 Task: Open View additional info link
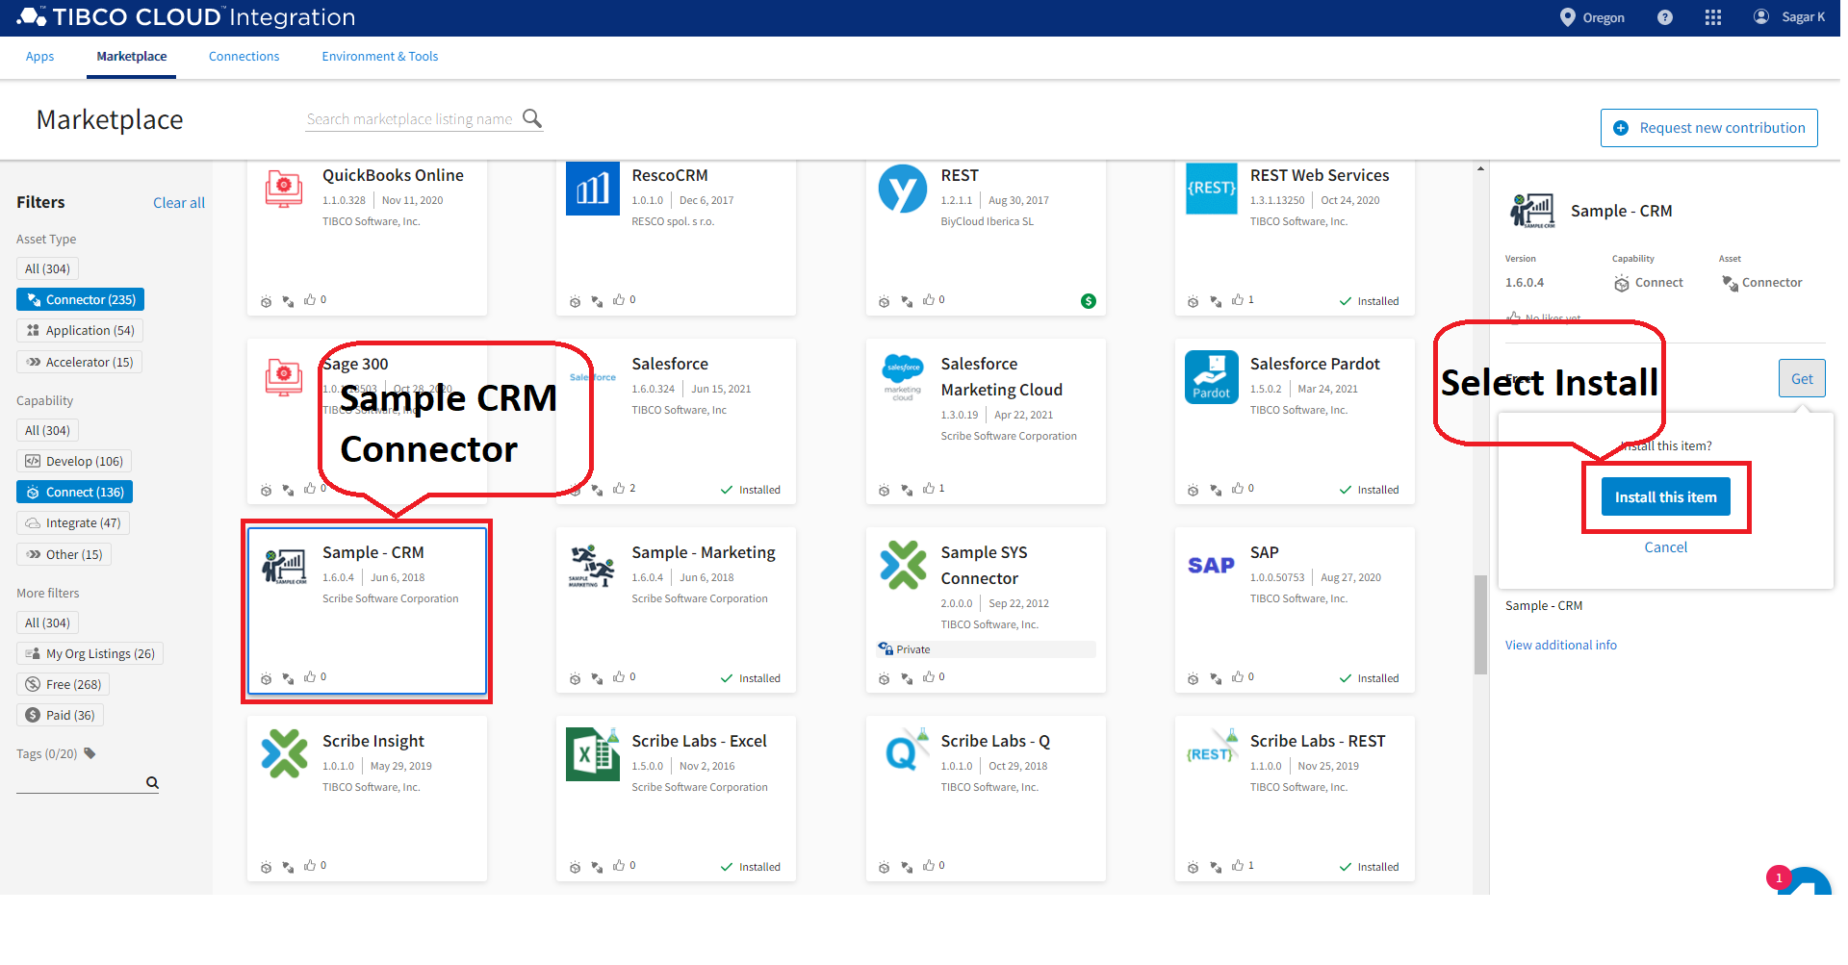click(x=1560, y=645)
